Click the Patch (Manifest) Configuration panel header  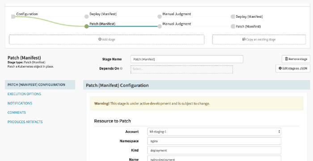tap(197, 85)
